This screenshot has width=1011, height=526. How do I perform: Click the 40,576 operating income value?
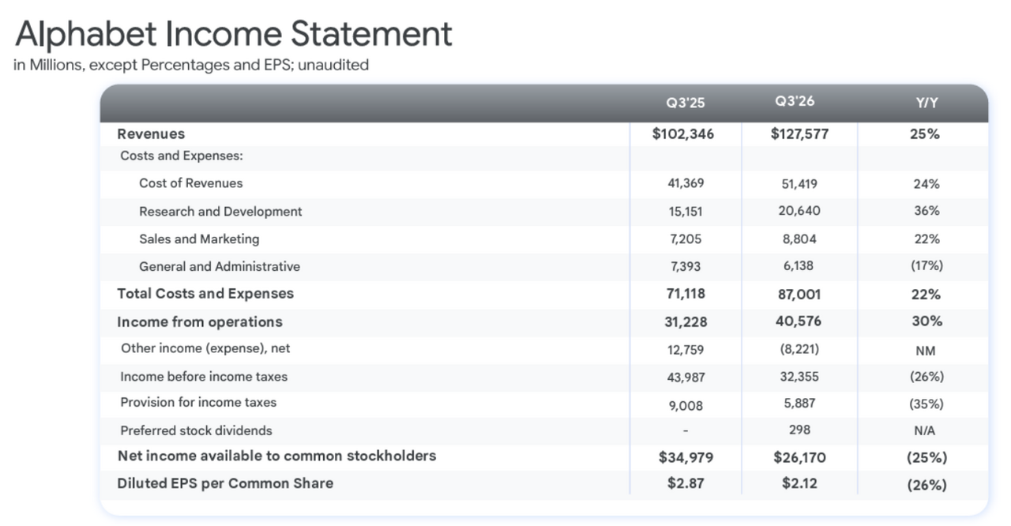click(x=800, y=321)
